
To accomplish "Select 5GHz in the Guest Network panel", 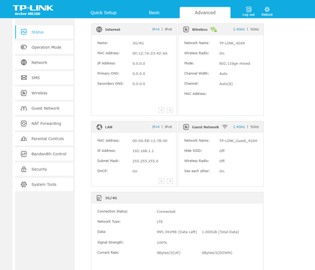I will [255, 127].
